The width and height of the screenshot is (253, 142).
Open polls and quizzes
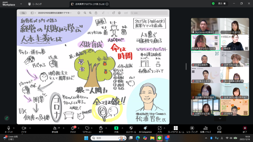point(206,128)
